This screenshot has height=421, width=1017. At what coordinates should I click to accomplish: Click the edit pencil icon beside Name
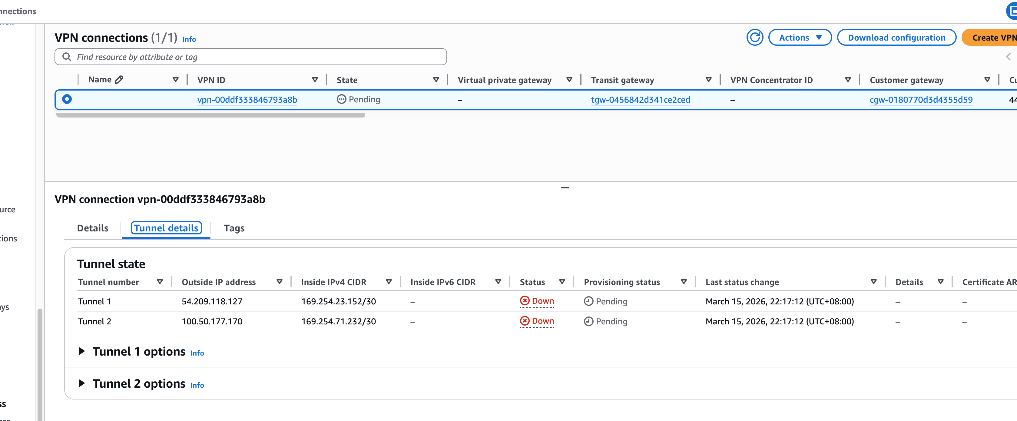point(119,80)
